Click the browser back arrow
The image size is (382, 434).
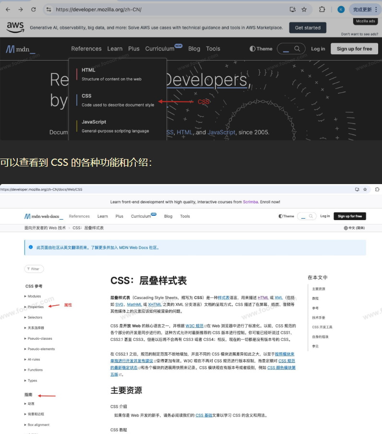point(8,10)
